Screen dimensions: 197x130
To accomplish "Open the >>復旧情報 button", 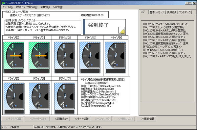I will click(146, 119).
